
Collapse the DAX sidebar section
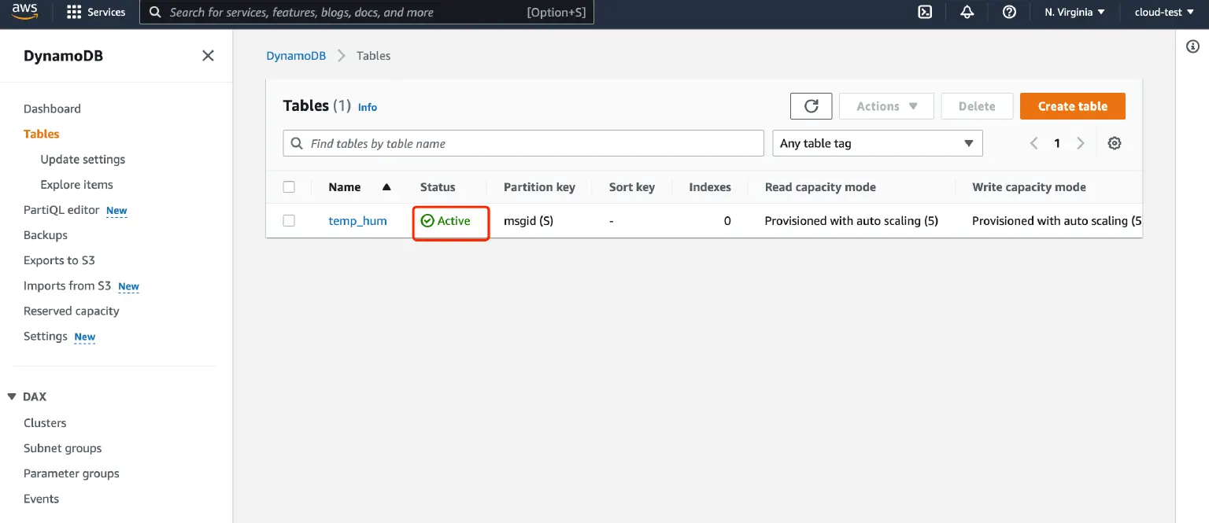tap(12, 397)
